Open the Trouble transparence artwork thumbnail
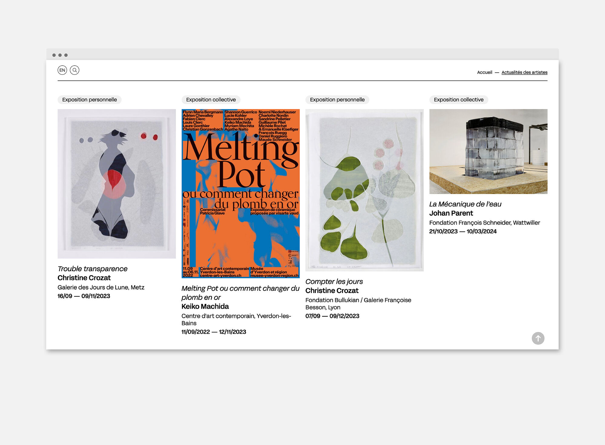Screen dimensions: 605x445 117,183
